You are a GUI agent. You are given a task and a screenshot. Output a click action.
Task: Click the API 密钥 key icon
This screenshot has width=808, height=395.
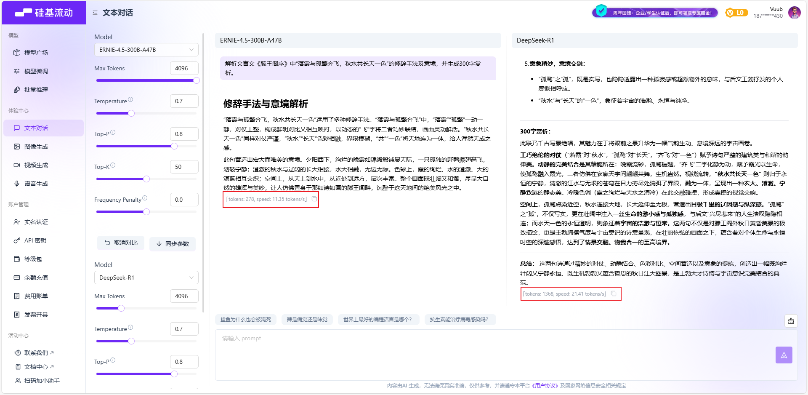17,240
